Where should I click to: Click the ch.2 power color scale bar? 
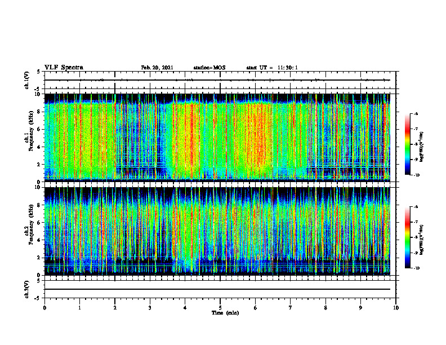click(x=408, y=237)
